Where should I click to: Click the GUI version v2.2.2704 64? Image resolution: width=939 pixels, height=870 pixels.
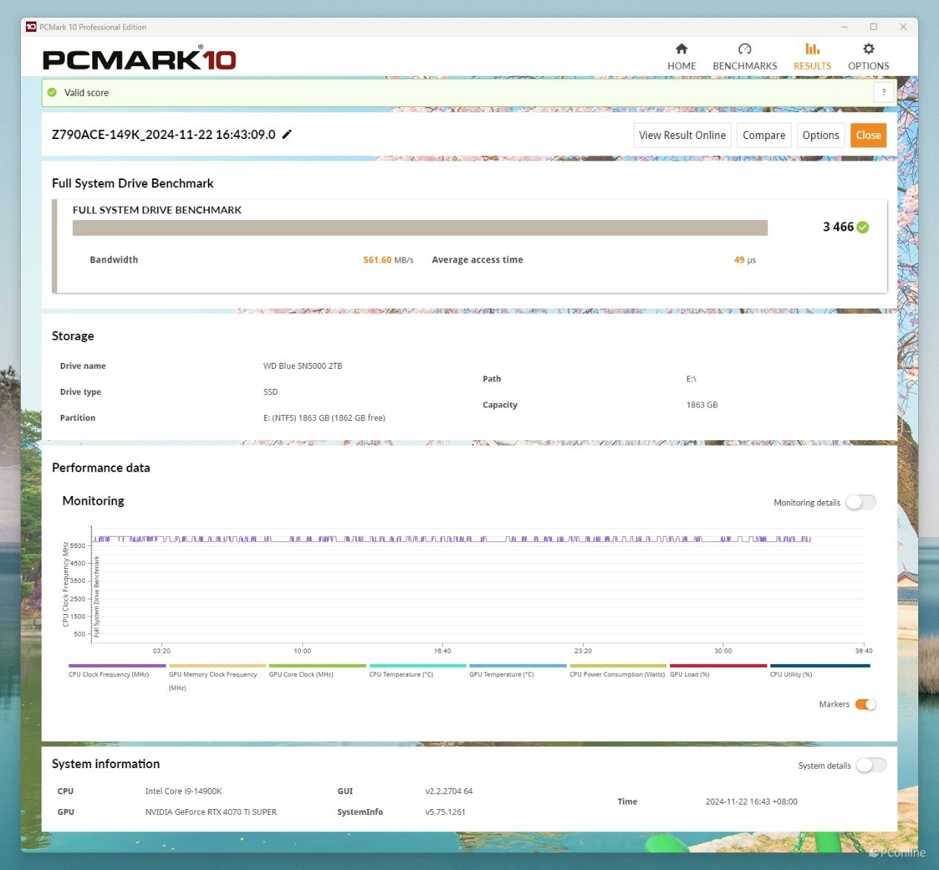point(449,791)
